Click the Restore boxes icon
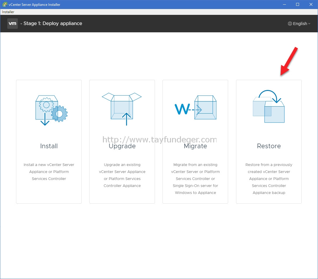318x279 pixels. click(x=269, y=106)
